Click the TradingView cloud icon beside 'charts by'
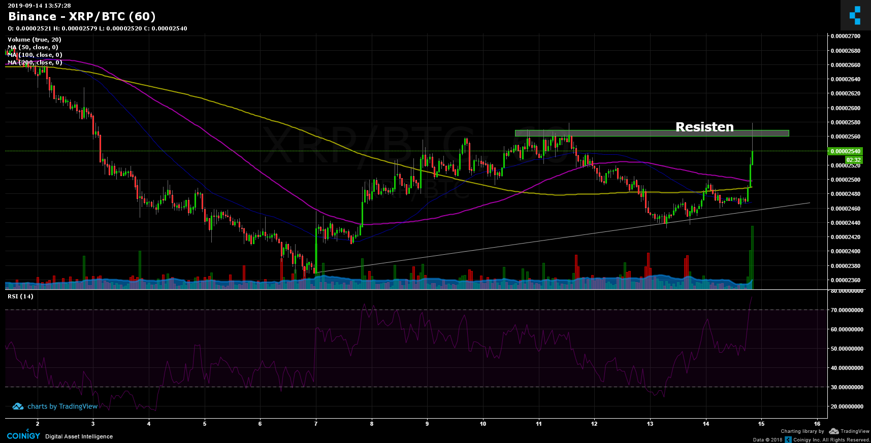Image resolution: width=871 pixels, height=443 pixels. pos(18,406)
